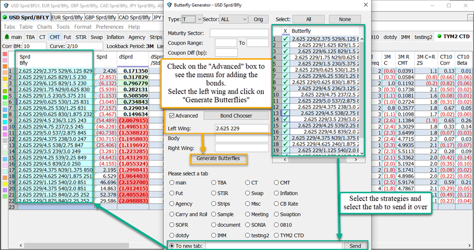Click the X column header in generator list

click(285, 31)
